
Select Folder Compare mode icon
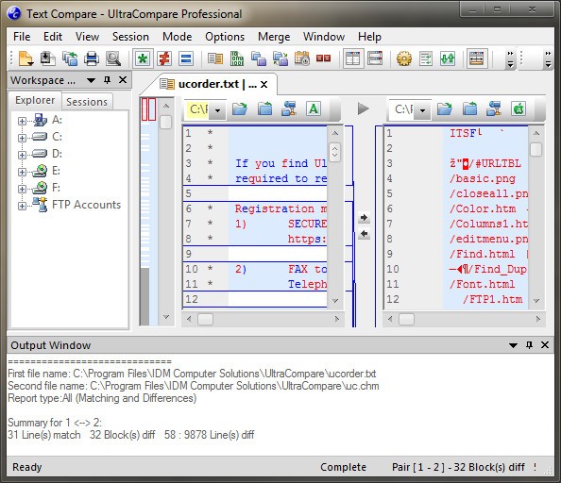point(259,58)
